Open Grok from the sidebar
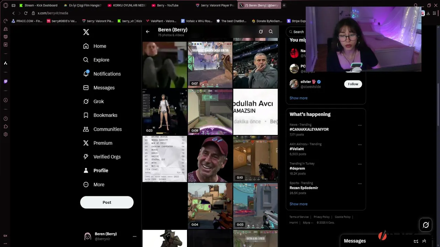Screen dimensions: 440x247 93,101
